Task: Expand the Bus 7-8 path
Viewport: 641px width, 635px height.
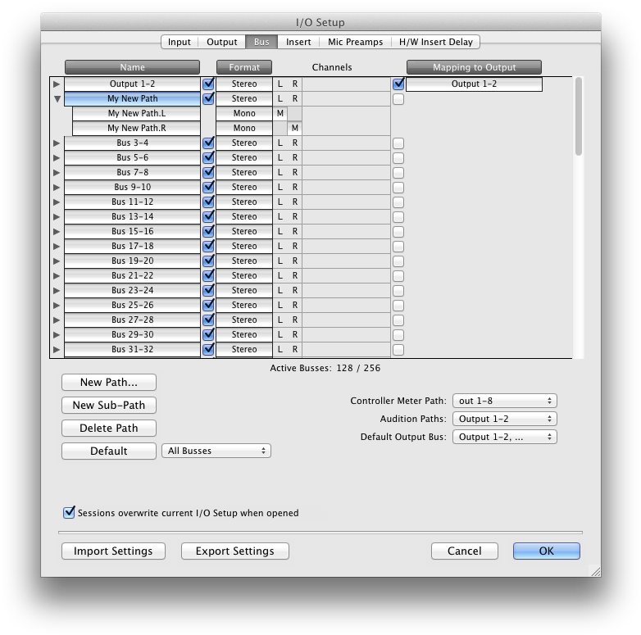Action: point(57,172)
